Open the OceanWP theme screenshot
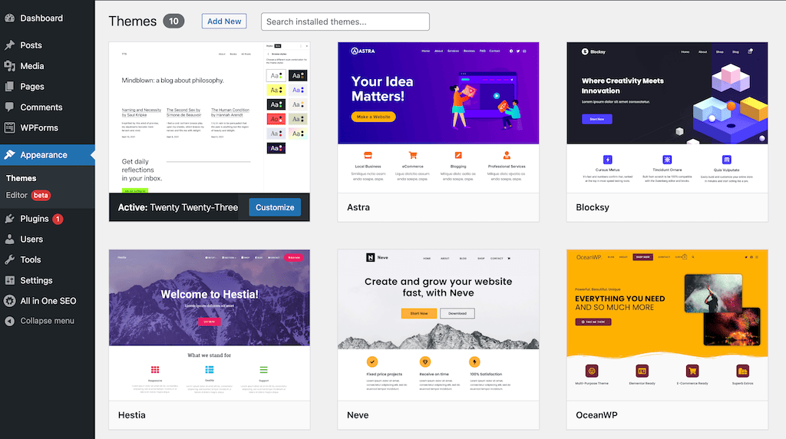The width and height of the screenshot is (786, 439). (667, 325)
